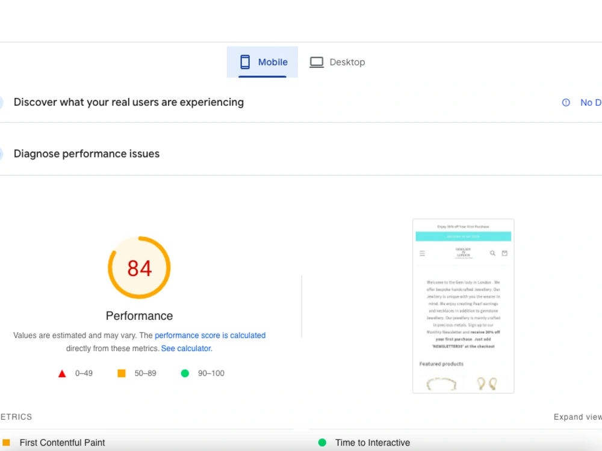This screenshot has width=602, height=451.
Task: Click the green circle 90–100 legend icon
Action: click(185, 373)
